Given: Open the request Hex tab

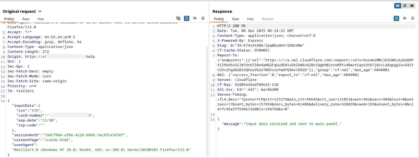Looking at the screenshot, I should (41, 19).
